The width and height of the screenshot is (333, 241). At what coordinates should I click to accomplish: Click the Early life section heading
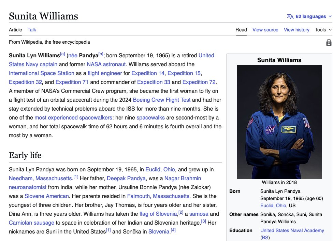(25, 155)
